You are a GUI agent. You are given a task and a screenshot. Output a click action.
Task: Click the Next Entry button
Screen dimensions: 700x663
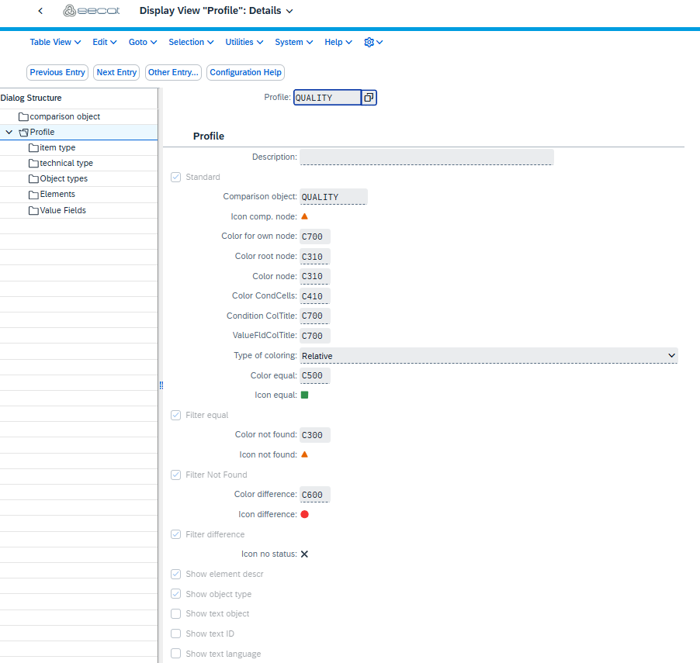point(116,72)
